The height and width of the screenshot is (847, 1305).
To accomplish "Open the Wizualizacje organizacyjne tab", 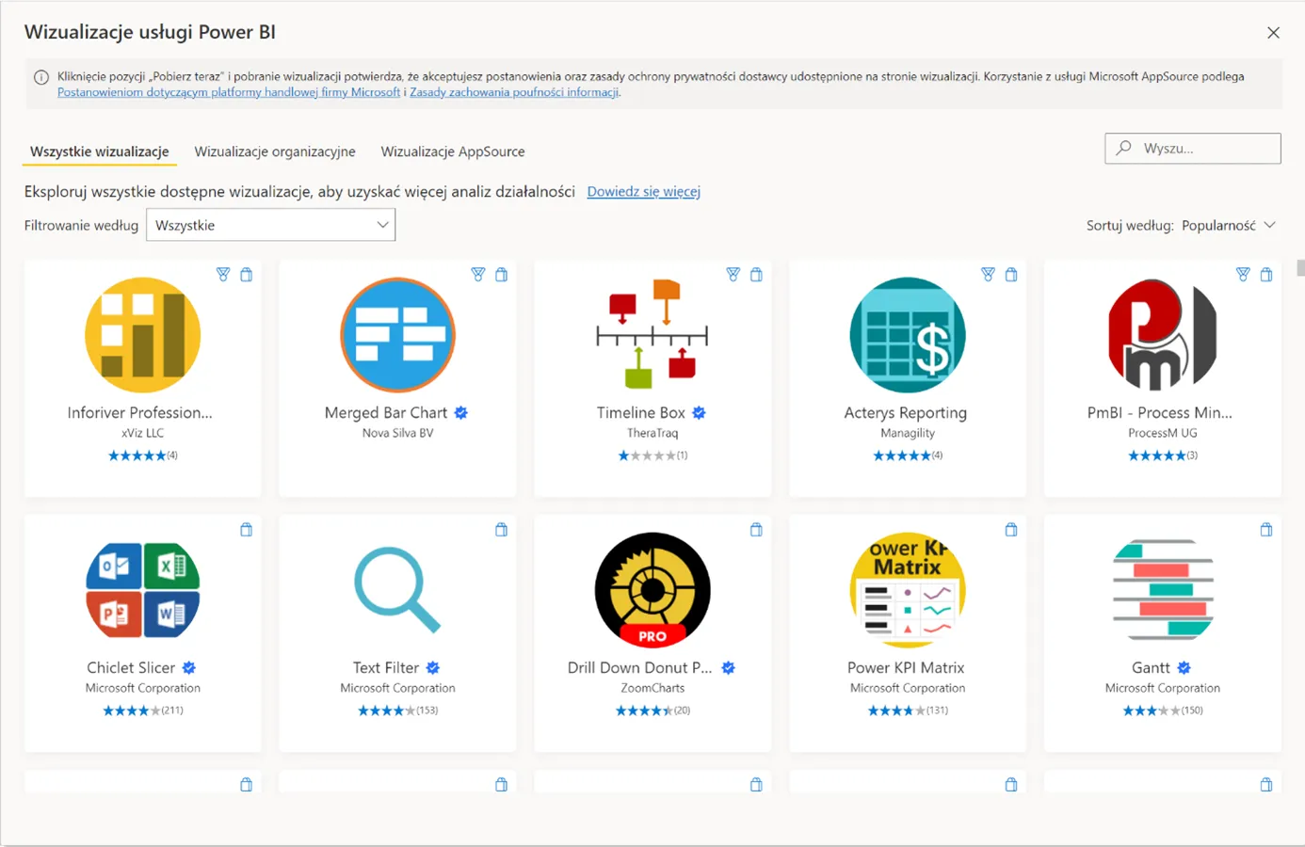I will pyautogui.click(x=275, y=152).
